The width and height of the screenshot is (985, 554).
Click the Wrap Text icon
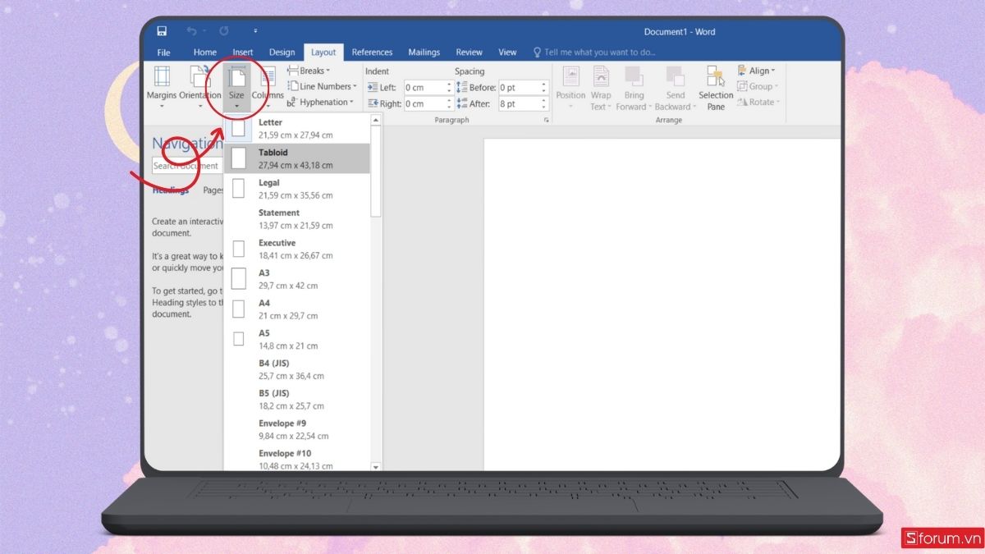point(601,86)
